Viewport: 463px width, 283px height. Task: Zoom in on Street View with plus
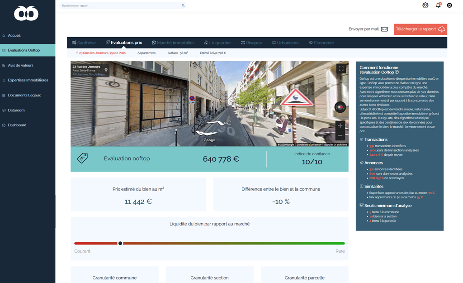pos(340,126)
